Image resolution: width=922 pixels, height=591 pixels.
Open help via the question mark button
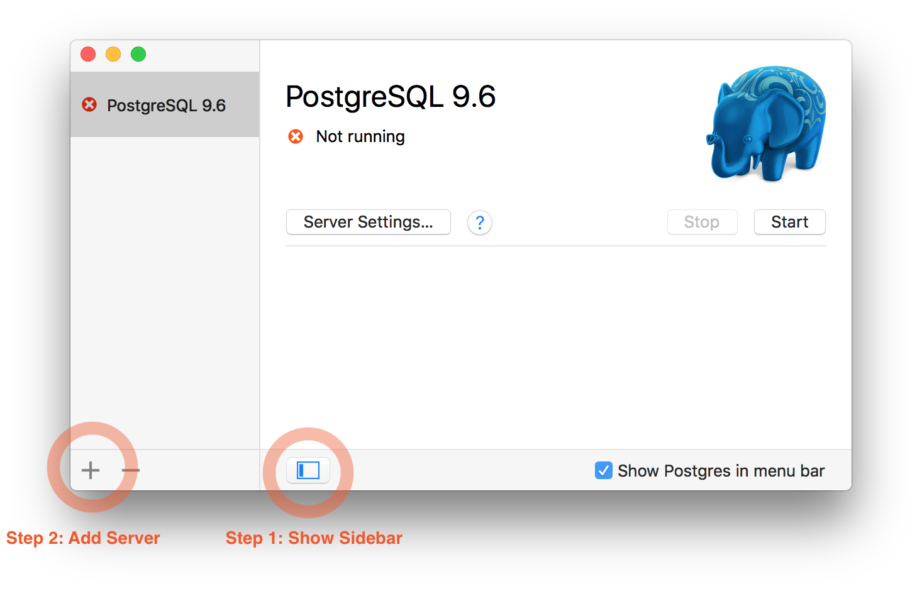click(480, 223)
